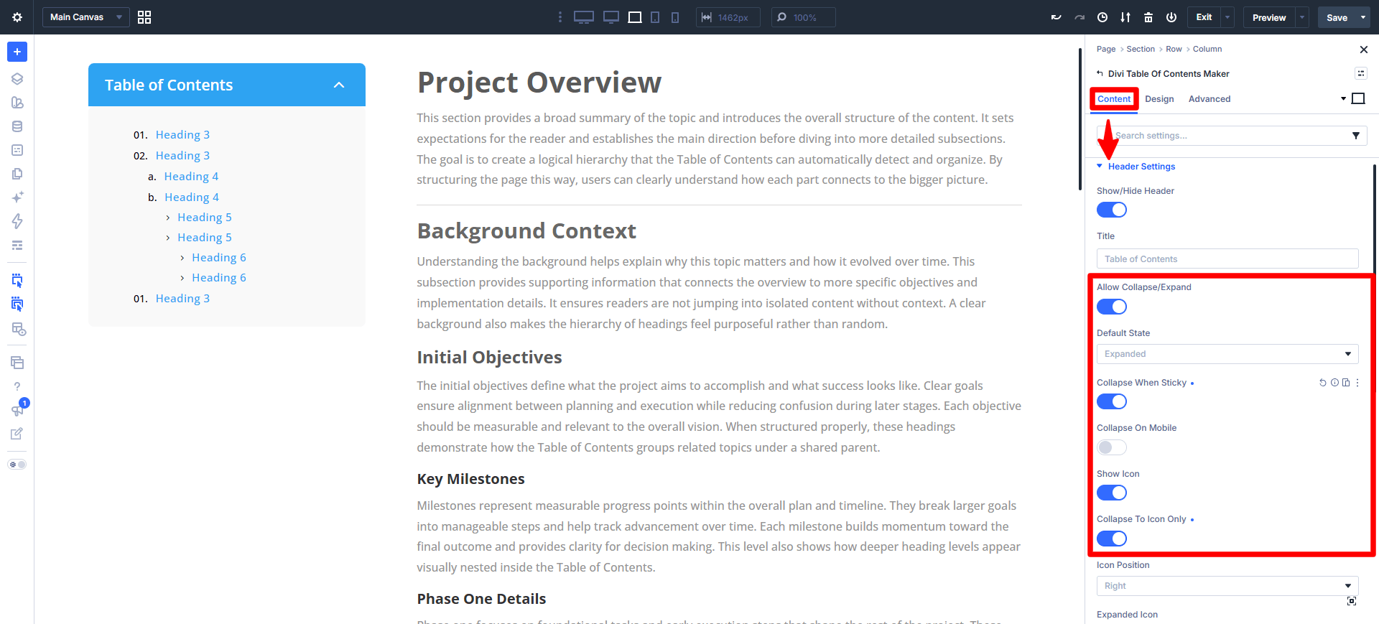Click the lightning bolt icon in sidebar
This screenshot has width=1379, height=624.
click(17, 221)
